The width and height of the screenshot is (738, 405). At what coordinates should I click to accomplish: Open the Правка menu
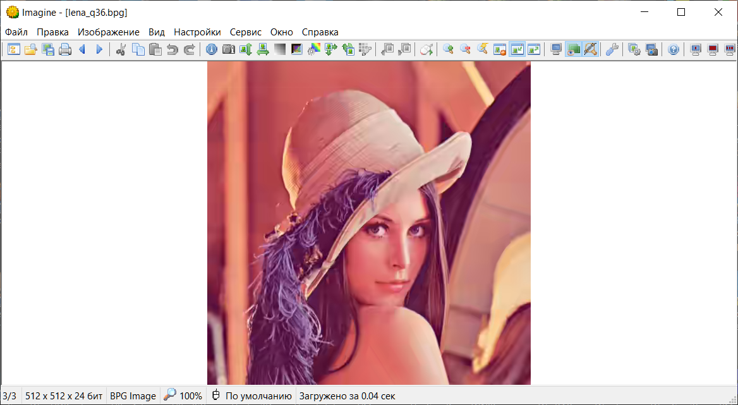coord(52,32)
